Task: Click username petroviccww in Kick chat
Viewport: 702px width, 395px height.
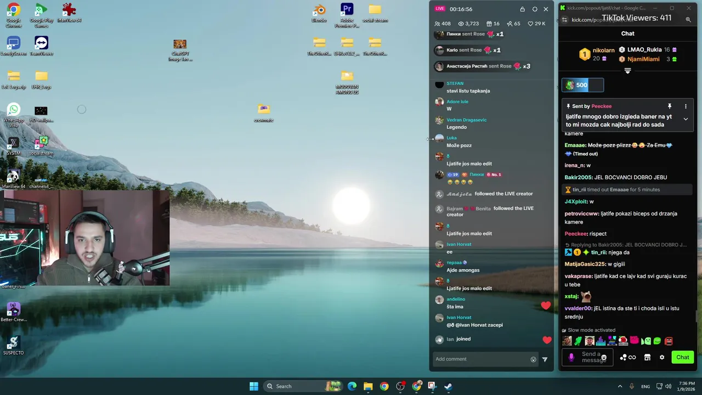Action: (x=582, y=213)
